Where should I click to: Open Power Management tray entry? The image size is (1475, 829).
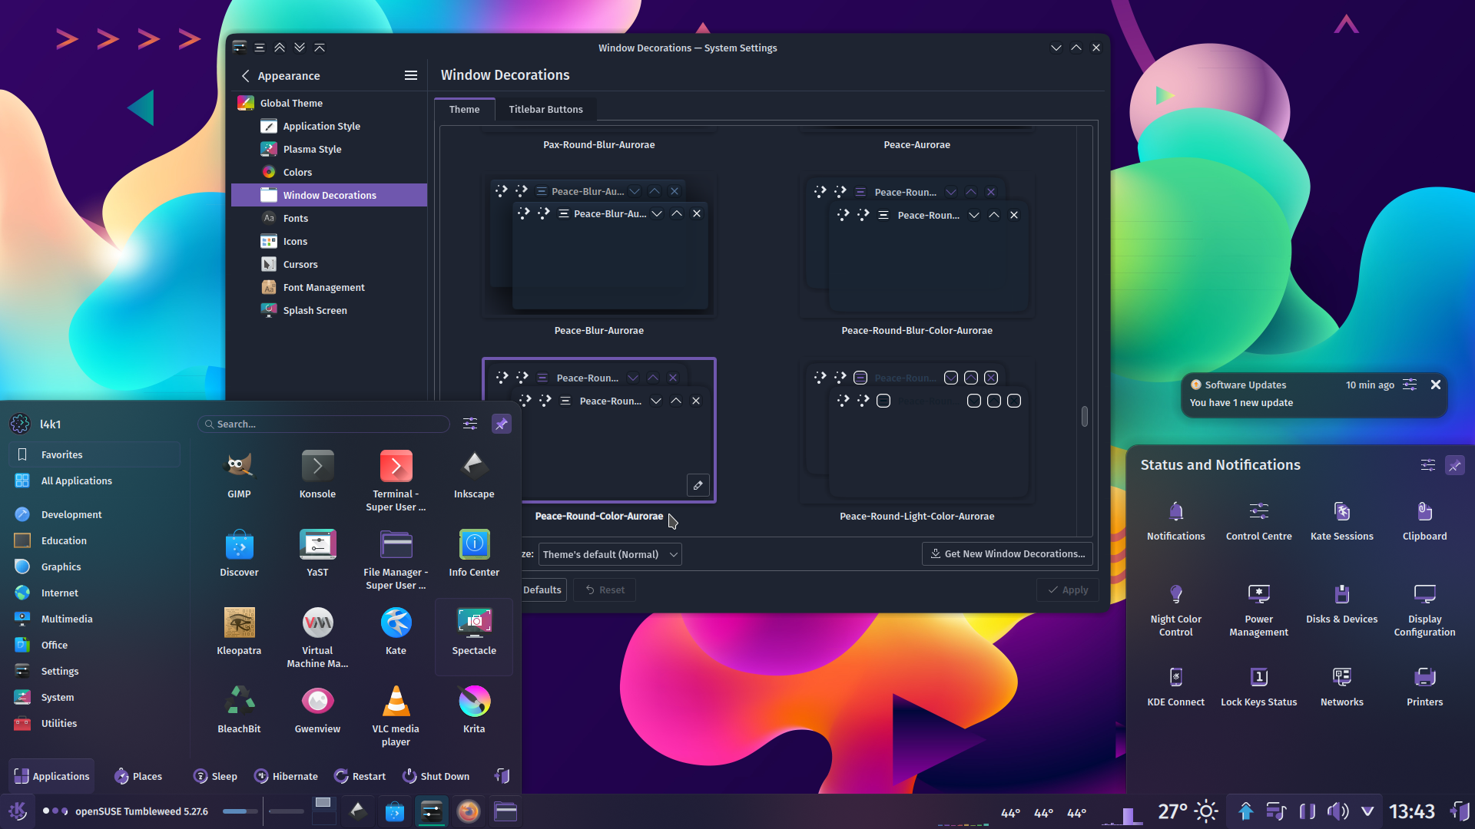click(x=1258, y=609)
